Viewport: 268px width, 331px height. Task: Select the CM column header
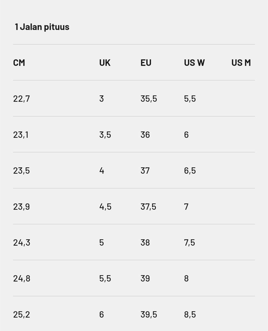coord(19,63)
